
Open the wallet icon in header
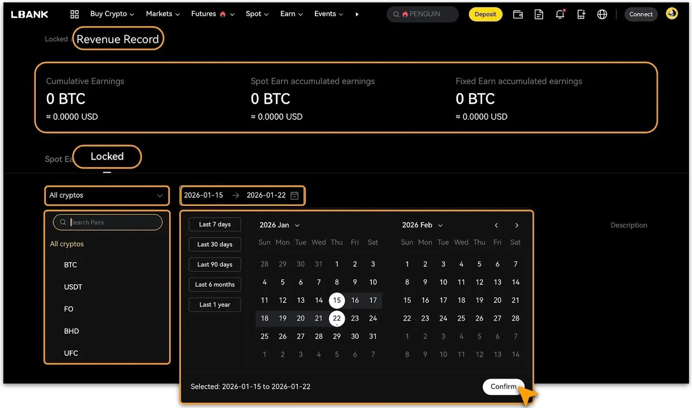pyautogui.click(x=518, y=14)
